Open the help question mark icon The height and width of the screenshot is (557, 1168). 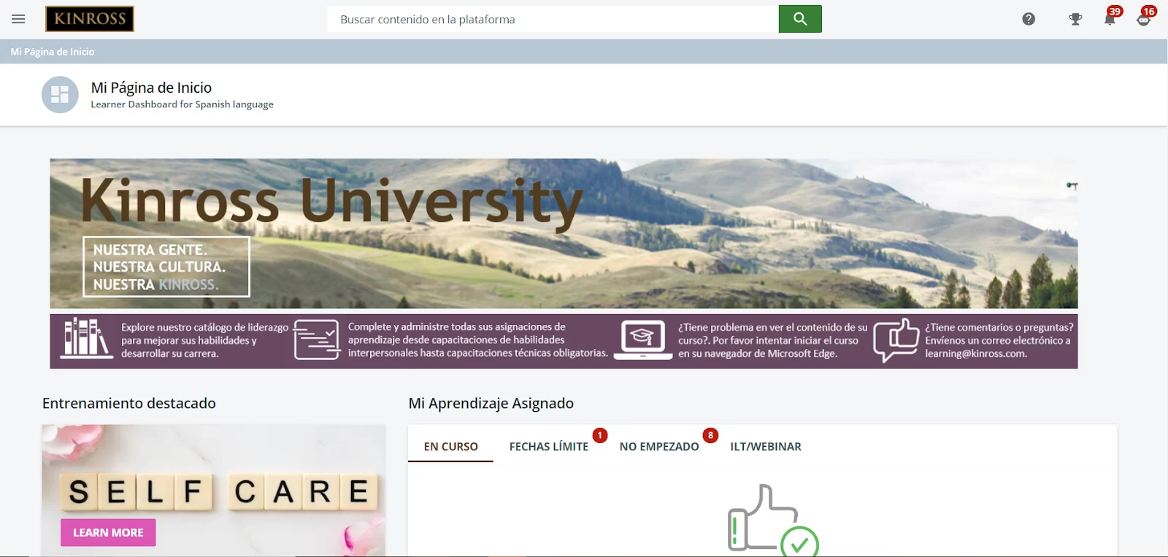click(x=1029, y=19)
